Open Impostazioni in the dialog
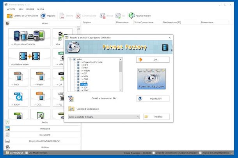238x158 pixels. click(153, 98)
